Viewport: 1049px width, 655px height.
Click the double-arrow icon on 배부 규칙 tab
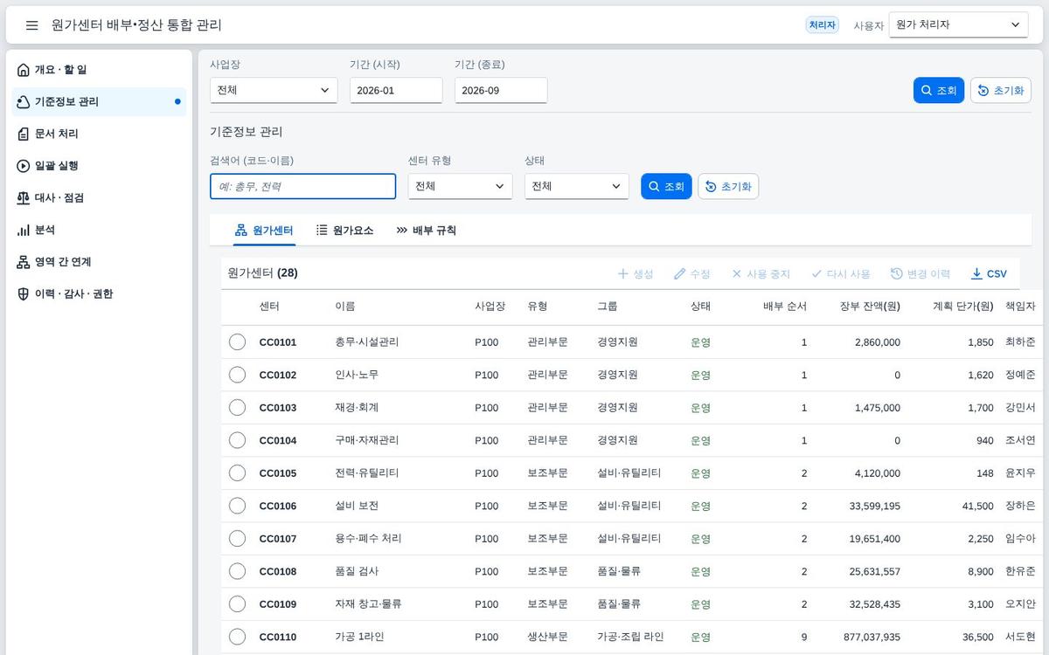tap(402, 231)
